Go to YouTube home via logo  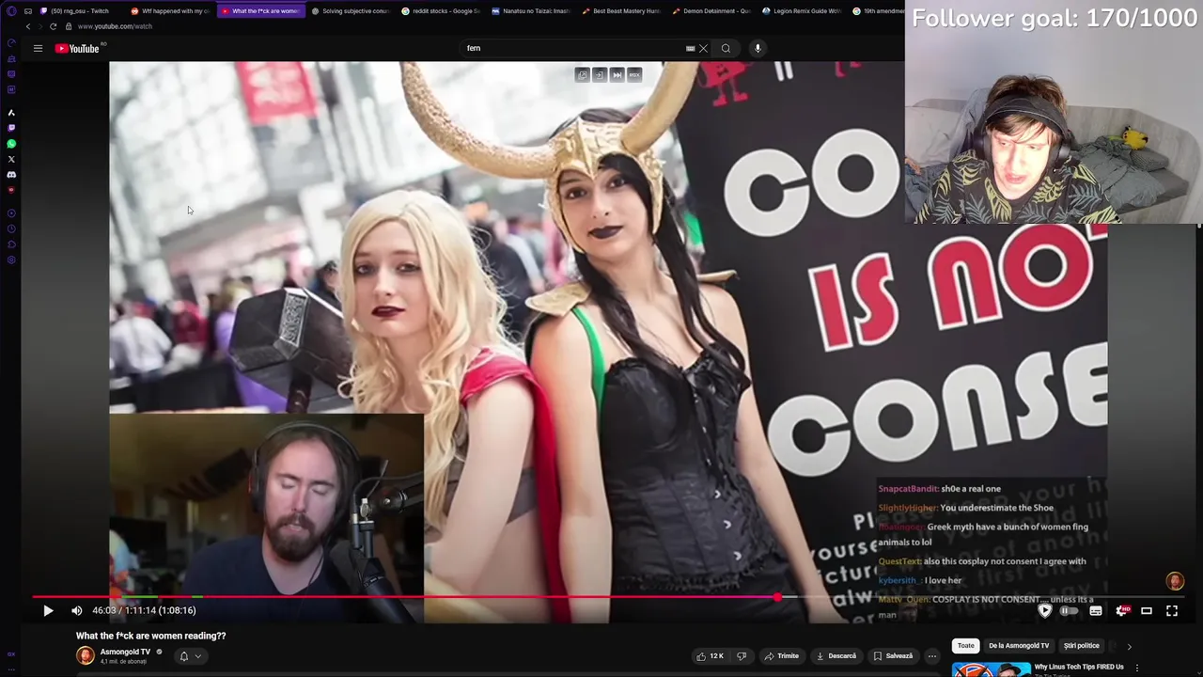click(78, 48)
